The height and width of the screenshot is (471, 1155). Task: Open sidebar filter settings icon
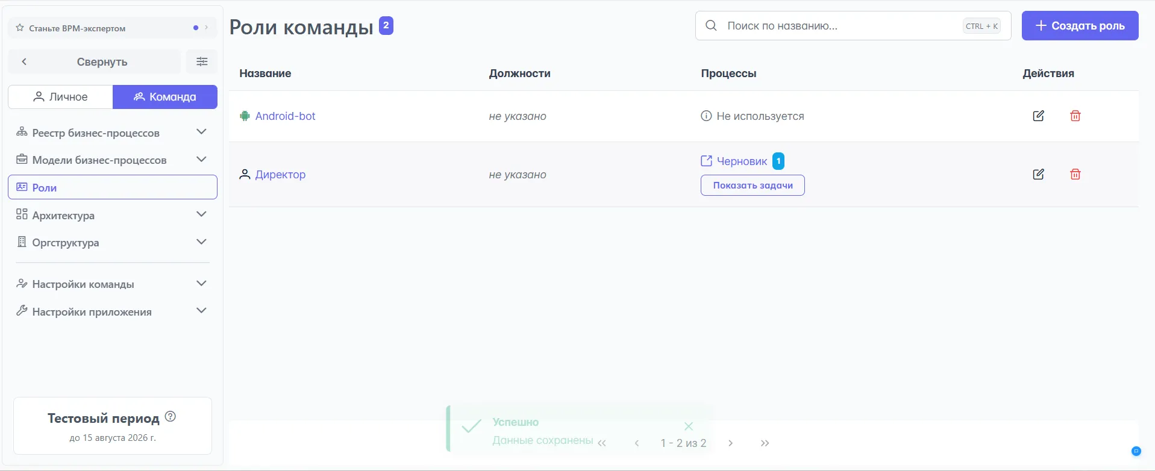202,61
